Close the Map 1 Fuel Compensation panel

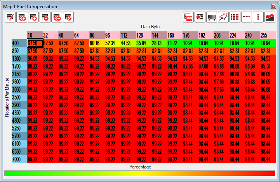pos(273,7)
